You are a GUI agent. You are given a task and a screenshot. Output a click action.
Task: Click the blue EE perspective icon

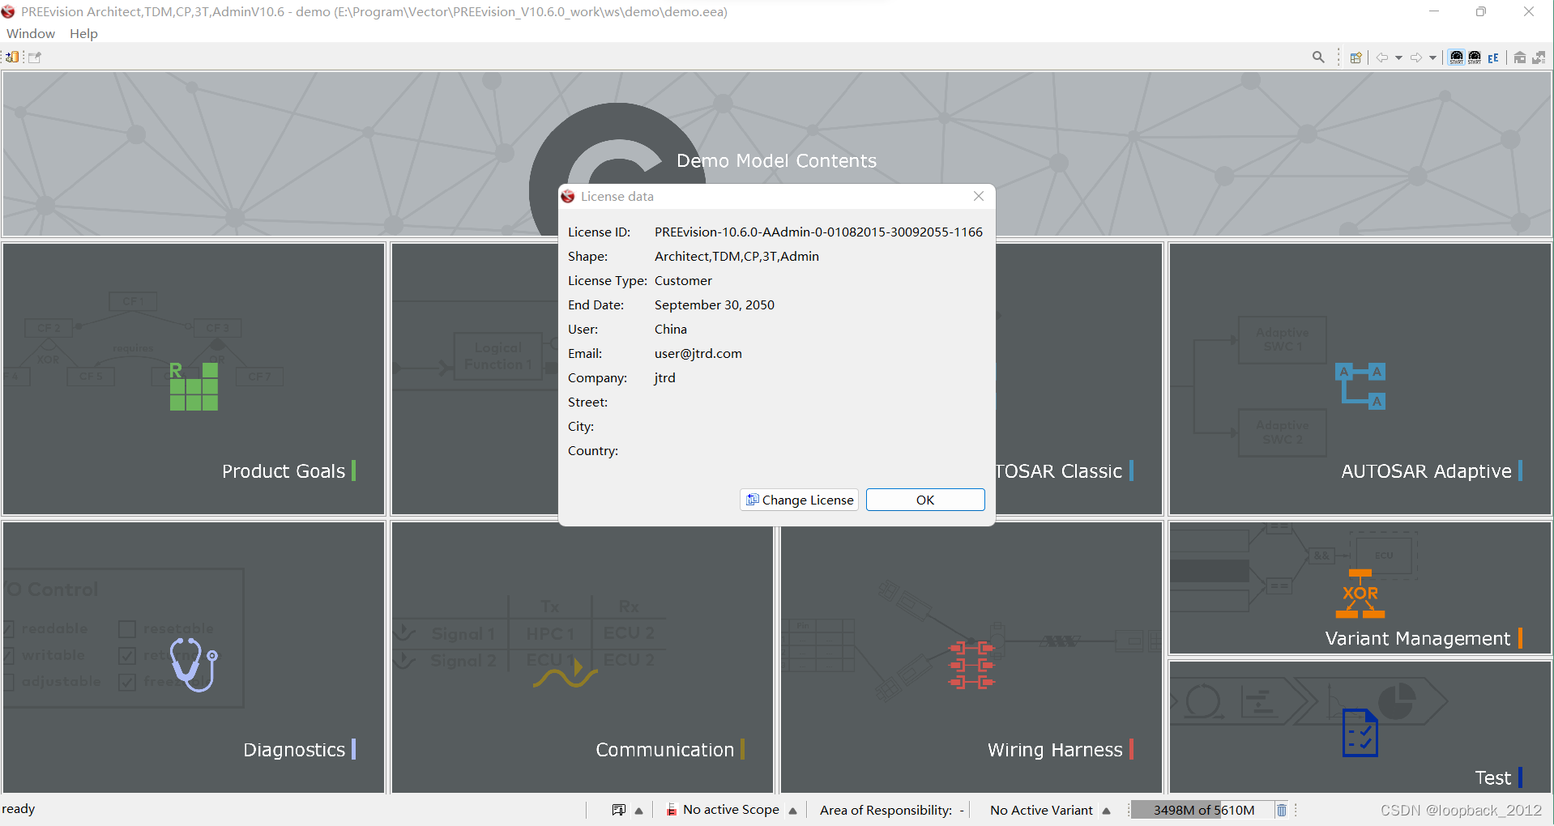[1493, 57]
